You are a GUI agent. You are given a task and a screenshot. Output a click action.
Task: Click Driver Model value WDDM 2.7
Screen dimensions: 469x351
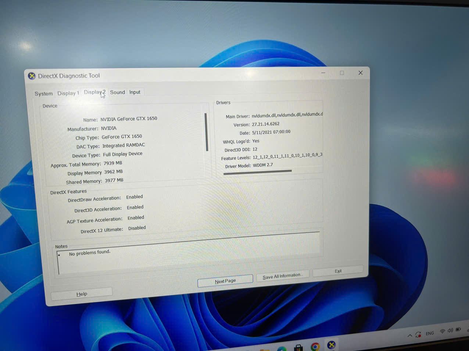point(263,165)
